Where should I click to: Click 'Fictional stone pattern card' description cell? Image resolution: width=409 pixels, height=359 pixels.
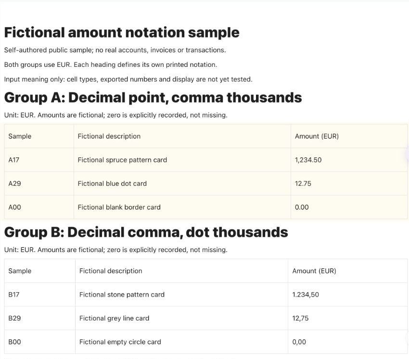click(x=181, y=295)
